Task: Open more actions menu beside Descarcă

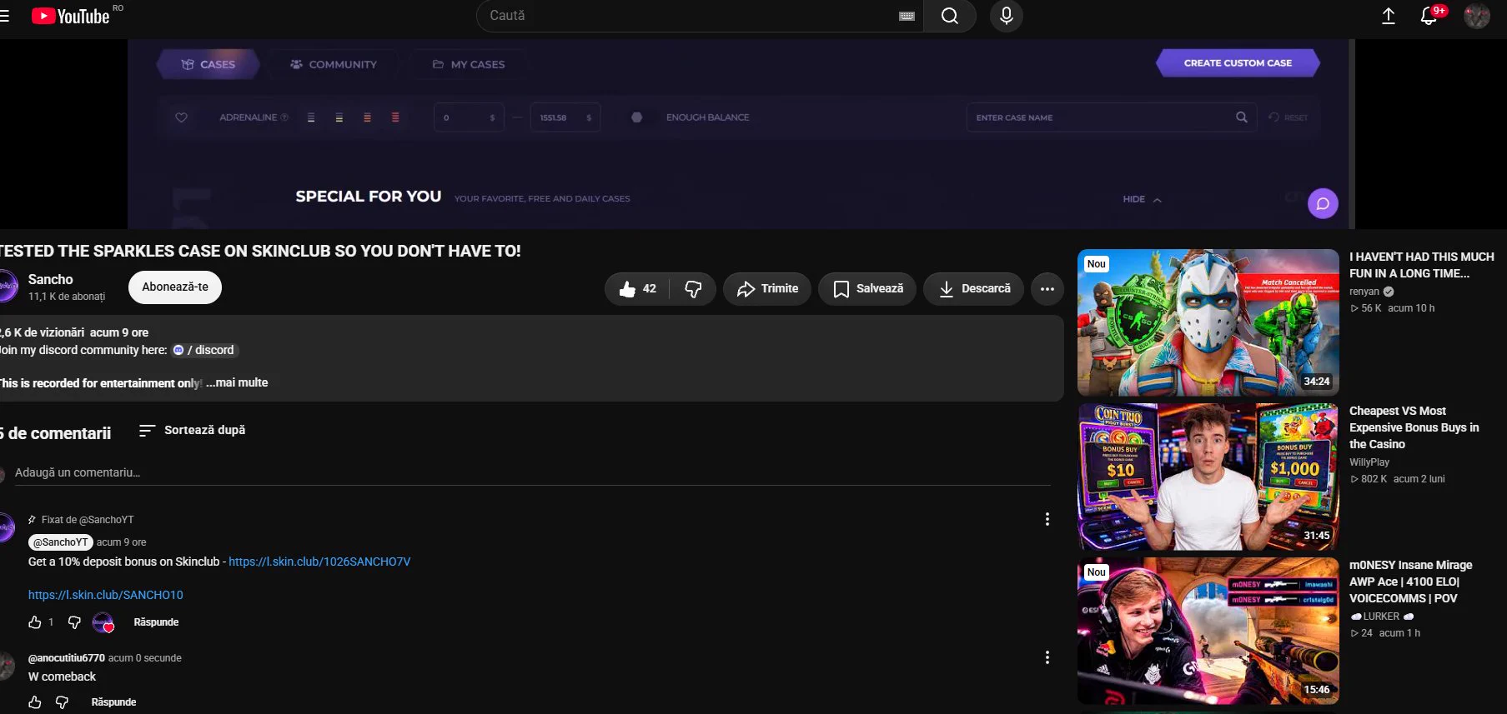Action: point(1047,288)
